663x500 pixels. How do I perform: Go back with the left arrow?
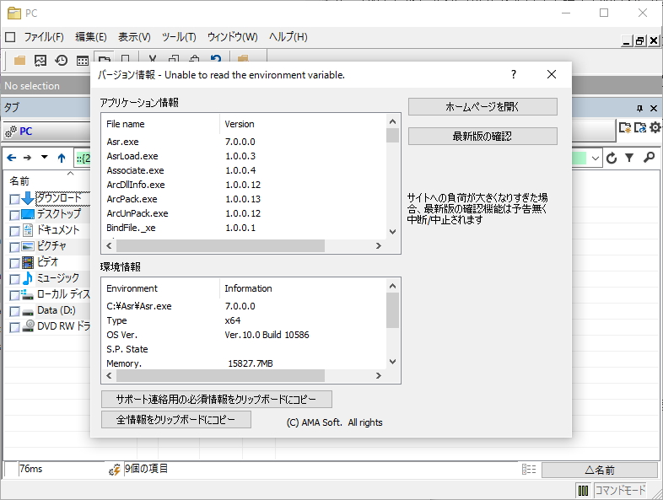pos(12,158)
